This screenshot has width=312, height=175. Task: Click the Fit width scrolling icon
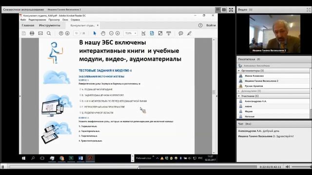[x=143, y=34]
